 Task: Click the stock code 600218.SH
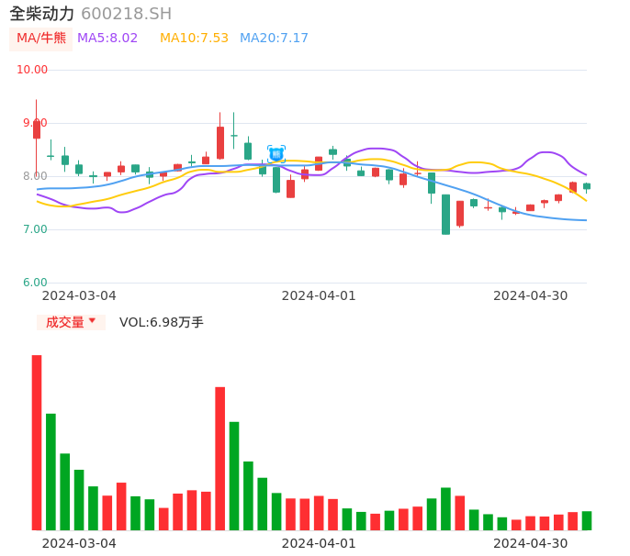[x=126, y=14]
